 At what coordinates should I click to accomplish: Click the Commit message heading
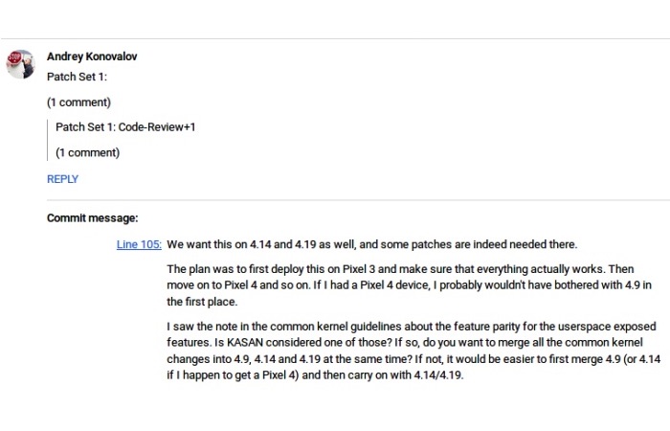[92, 218]
